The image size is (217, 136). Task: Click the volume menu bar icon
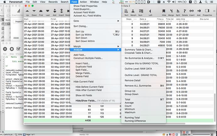(174, 2)
